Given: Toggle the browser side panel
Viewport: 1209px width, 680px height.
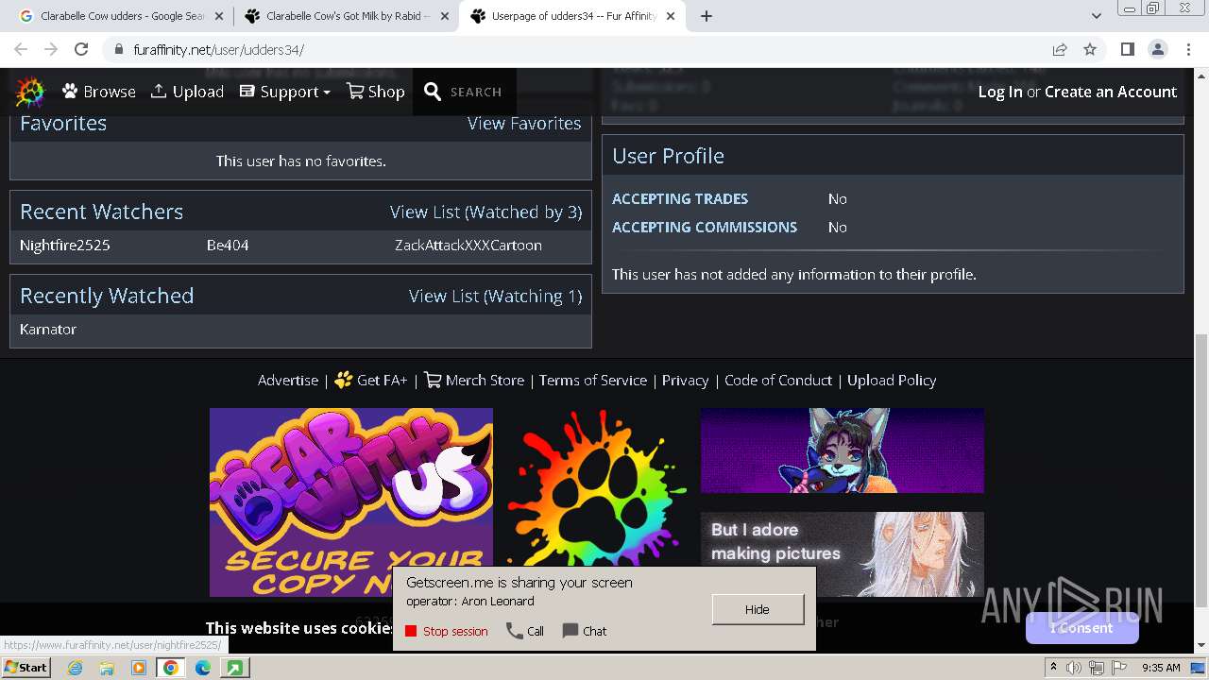Looking at the screenshot, I should 1127,49.
